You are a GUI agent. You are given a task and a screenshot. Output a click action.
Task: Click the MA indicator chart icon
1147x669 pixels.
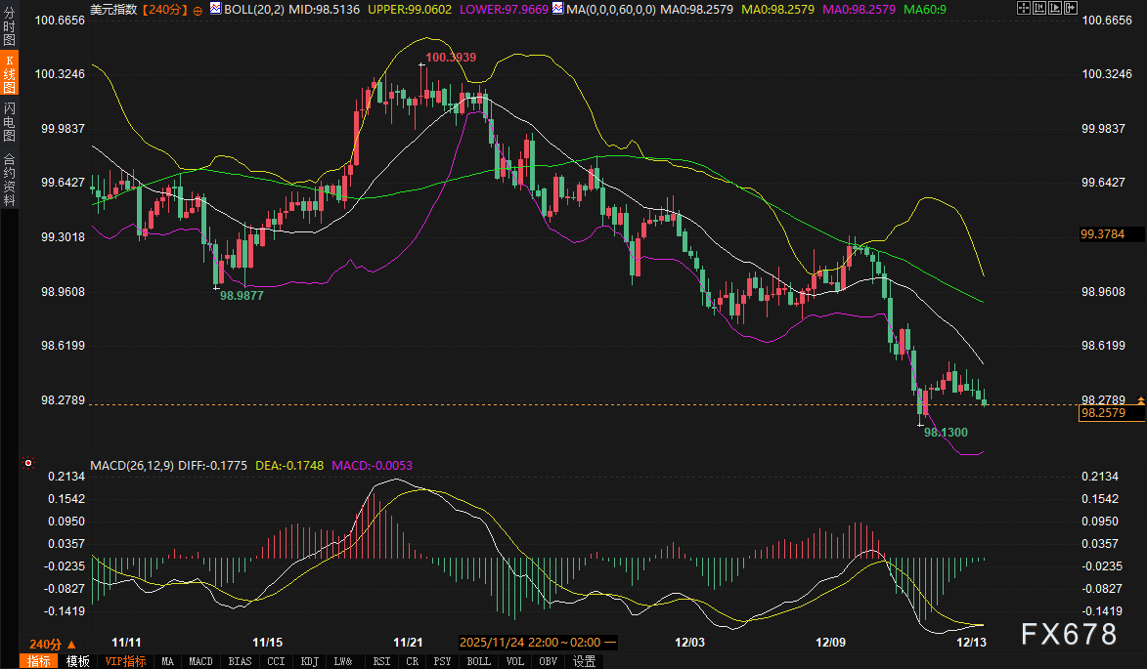tap(556, 10)
